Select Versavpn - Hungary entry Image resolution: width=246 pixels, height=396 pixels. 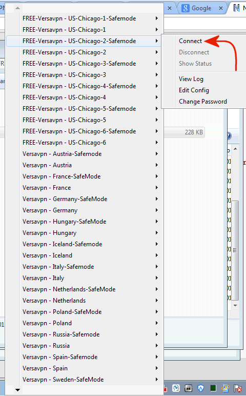pyautogui.click(x=83, y=232)
